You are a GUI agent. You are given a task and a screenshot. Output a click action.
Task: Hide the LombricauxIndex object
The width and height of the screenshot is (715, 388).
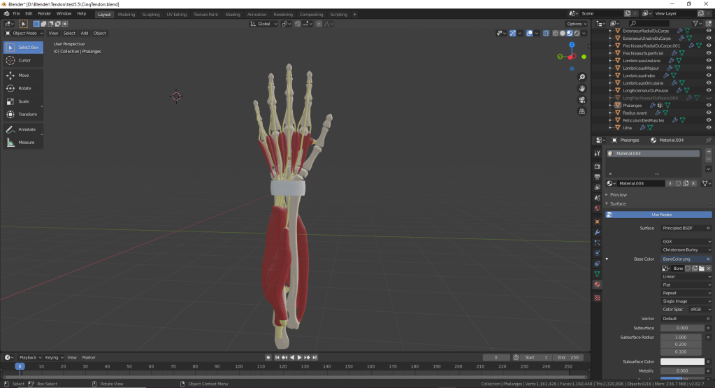[x=709, y=76]
